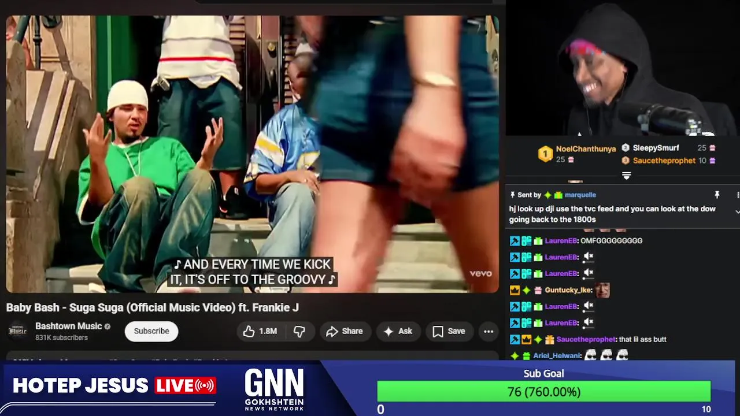Open Saucetheprophet leaderboard entry
Viewport: 740px width, 416px height.
click(x=664, y=161)
